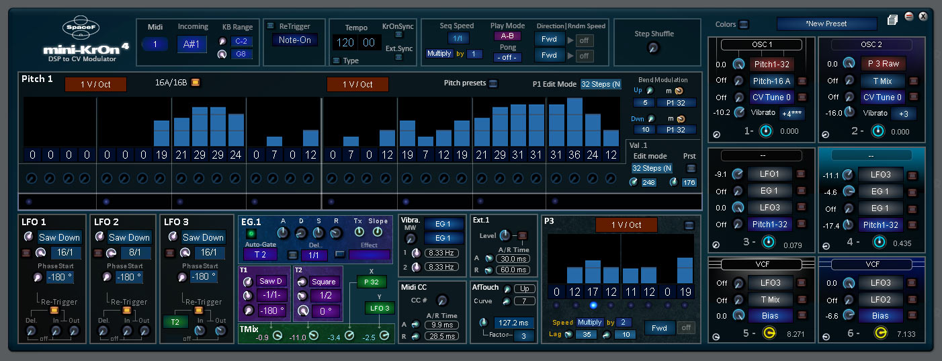Open the ReTrigger Note-On selector
942x361 pixels.
coord(294,40)
